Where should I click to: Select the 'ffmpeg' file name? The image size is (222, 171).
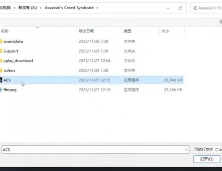[10, 90]
